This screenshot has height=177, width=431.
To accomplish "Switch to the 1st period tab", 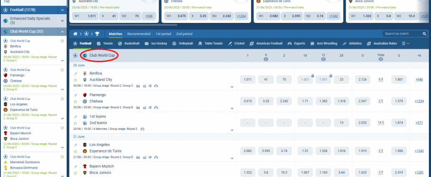I will 163,34.
